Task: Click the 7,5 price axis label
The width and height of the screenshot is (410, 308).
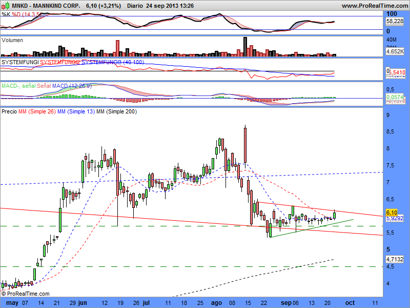Action: click(391, 165)
